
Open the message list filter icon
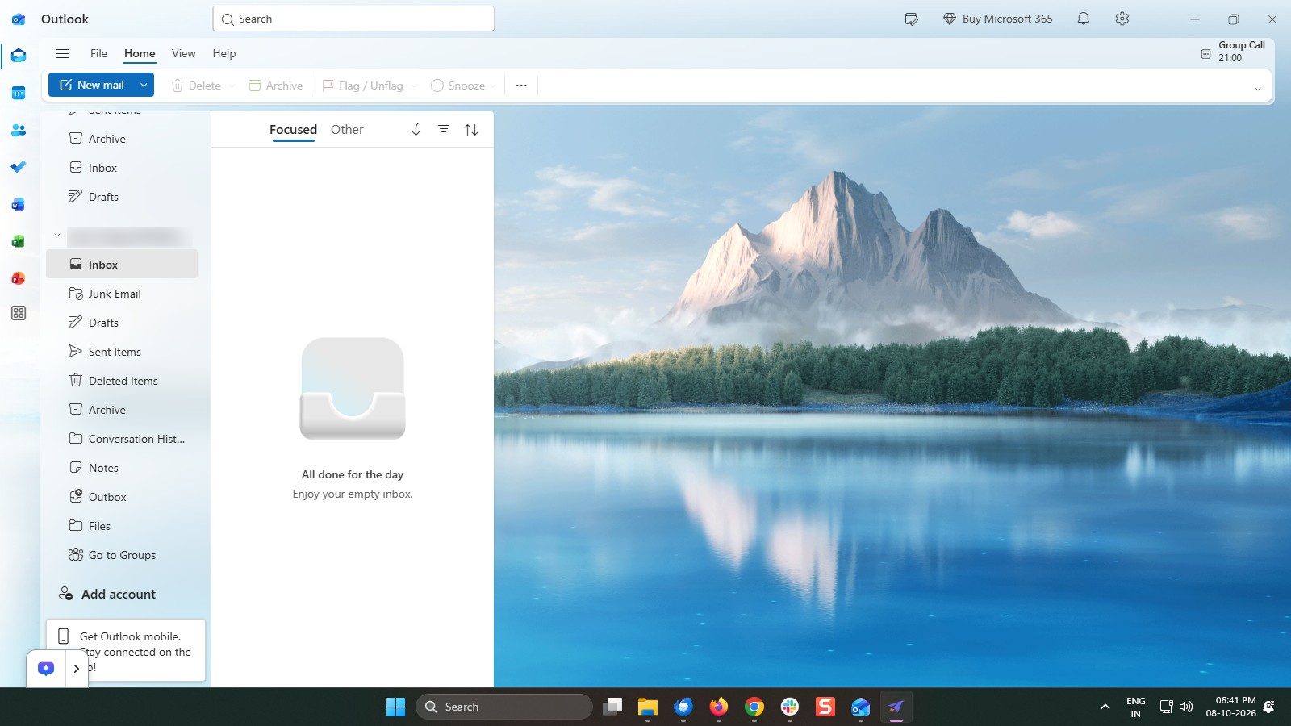click(x=444, y=129)
